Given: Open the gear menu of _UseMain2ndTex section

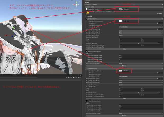Looking at the screenshot, I should pyautogui.click(x=162, y=19).
